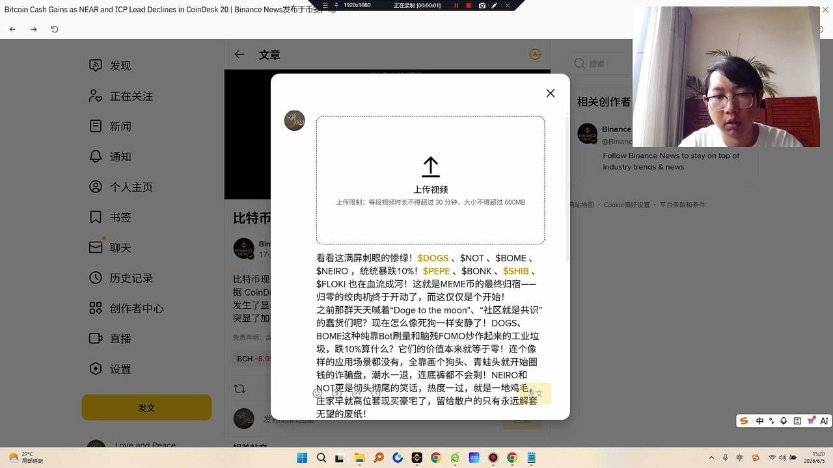Click the 上传视频 upload area label
The width and height of the screenshot is (833, 468).
pos(431,190)
